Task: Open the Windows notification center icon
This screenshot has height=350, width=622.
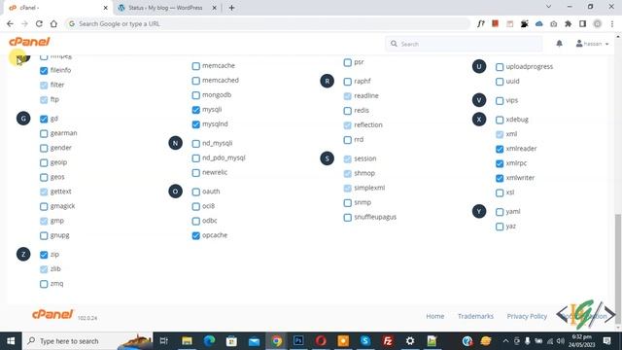Action: (606, 341)
